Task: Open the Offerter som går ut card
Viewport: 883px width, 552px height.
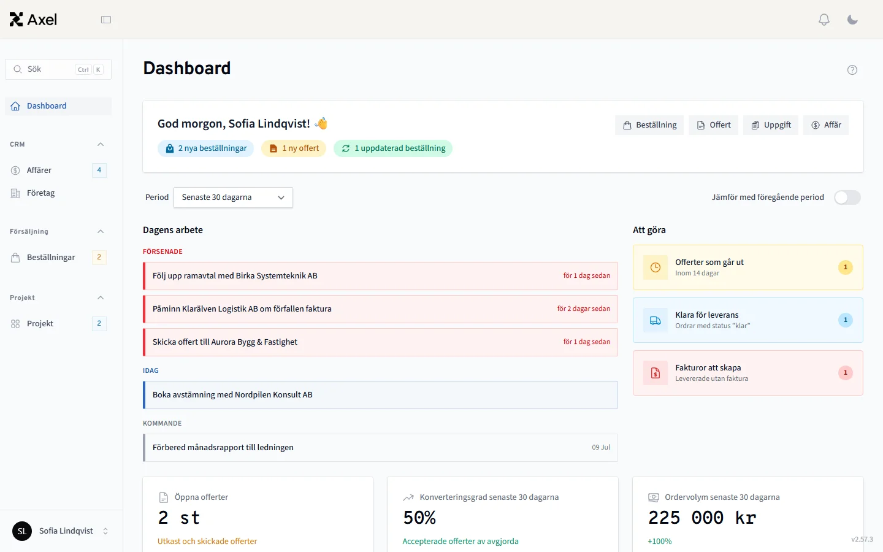Action: 748,267
